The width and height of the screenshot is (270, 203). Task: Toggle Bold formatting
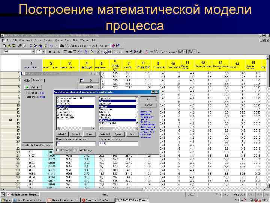50,52
